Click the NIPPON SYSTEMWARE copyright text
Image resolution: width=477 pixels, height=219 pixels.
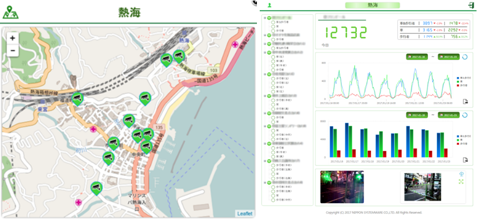(374, 212)
